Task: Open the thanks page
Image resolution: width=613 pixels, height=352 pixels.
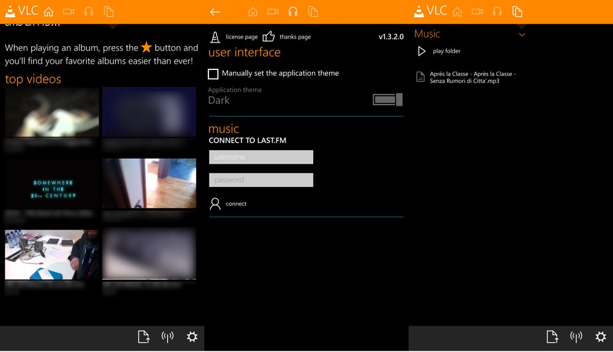Action: 286,37
